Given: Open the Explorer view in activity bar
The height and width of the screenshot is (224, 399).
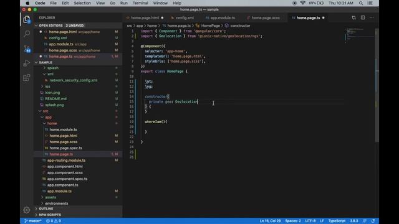Looking at the screenshot, I should [27, 19].
